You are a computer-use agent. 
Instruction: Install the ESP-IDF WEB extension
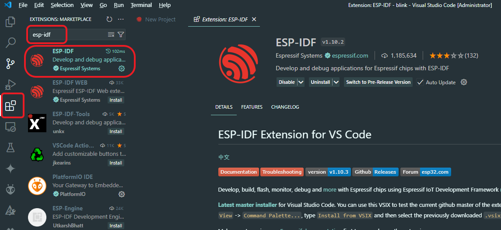coord(116,100)
